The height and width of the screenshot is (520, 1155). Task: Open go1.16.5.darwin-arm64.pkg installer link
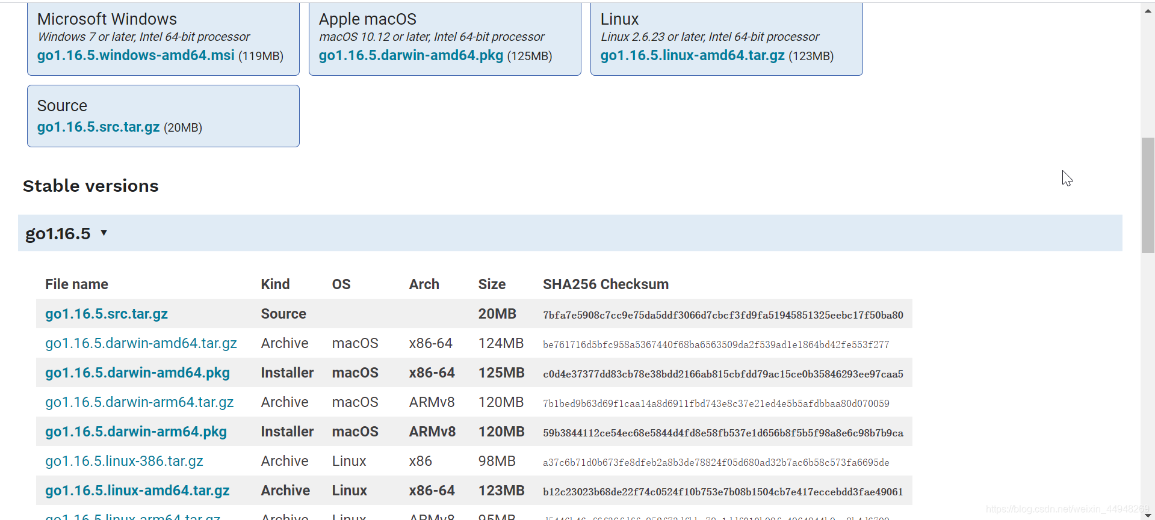136,432
